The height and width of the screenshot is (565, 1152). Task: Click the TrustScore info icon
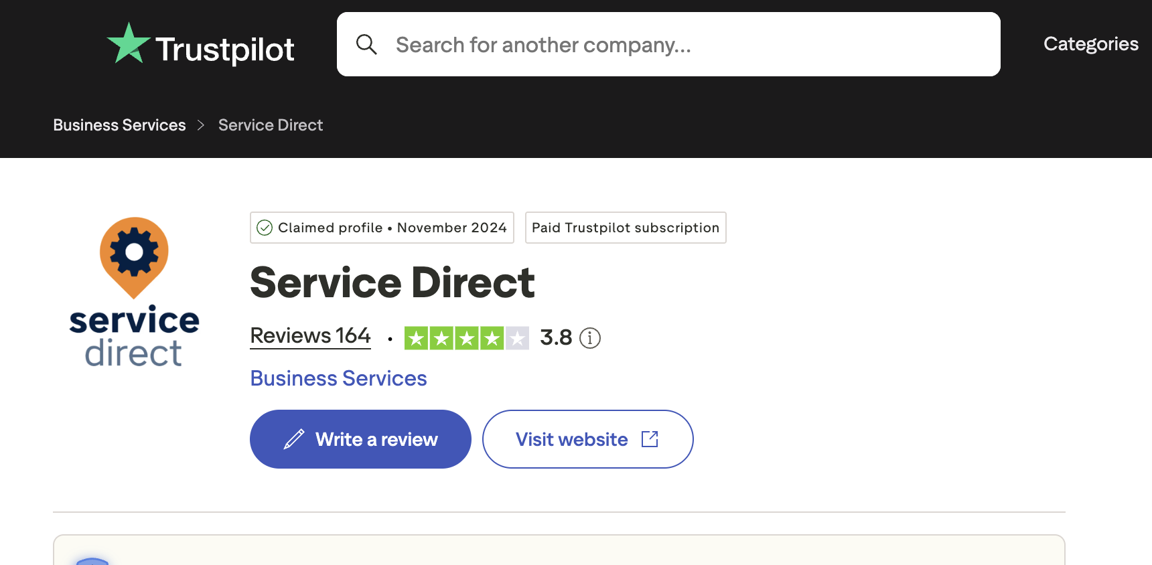(590, 338)
